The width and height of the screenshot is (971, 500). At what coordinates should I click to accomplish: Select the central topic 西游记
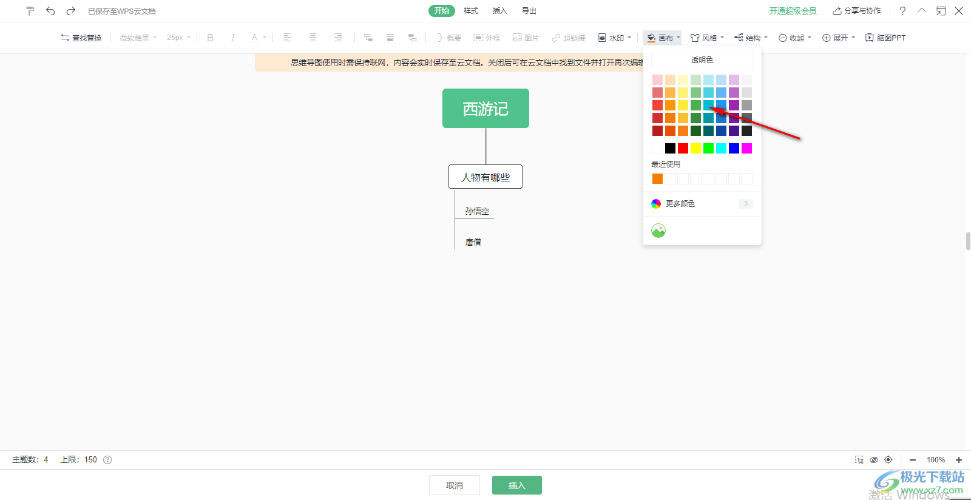click(486, 109)
